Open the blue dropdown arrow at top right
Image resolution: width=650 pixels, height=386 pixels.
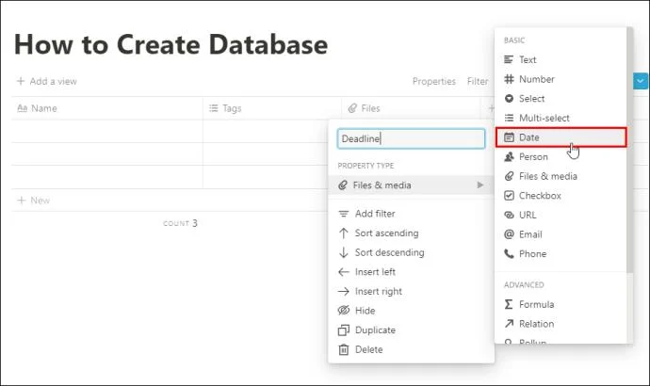click(x=642, y=82)
